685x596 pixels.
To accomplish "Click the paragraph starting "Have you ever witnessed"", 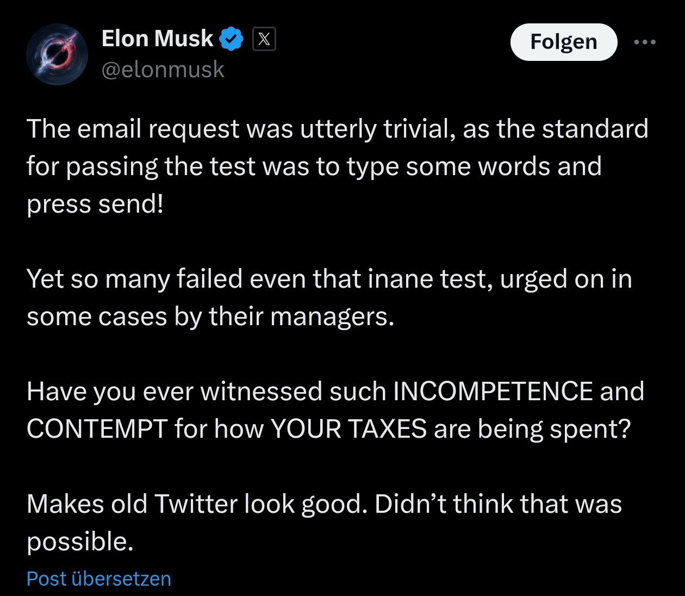I will pyautogui.click(x=335, y=409).
